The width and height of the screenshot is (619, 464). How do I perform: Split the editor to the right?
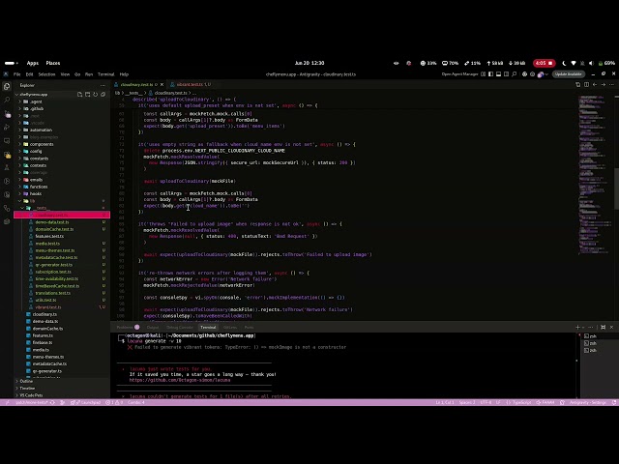click(x=586, y=84)
